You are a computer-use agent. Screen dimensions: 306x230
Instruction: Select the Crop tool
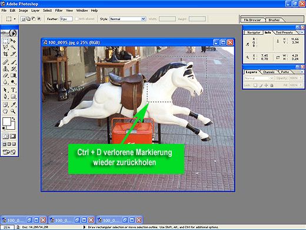tap(5, 54)
